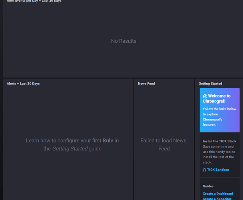Viewport: 243px width, 200px height.
Task: Click the Chronograf logo icon in Welcome banner
Action: click(x=205, y=96)
